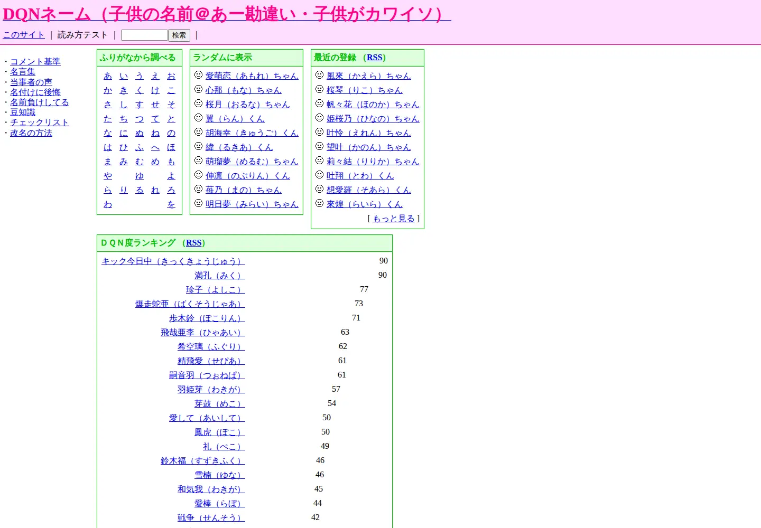This screenshot has width=761, height=528.
Task: Focus the search text box in the header
Action: point(144,35)
